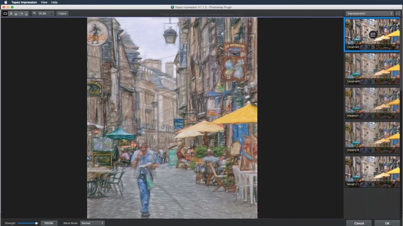Open the settings sliders icon on Cezanne I thumbnail
403x226 pixels.
click(373, 34)
